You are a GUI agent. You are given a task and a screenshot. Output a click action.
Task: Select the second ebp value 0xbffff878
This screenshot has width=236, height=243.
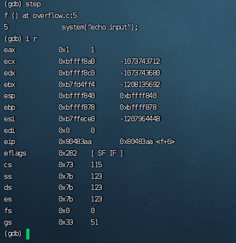[x=139, y=107]
